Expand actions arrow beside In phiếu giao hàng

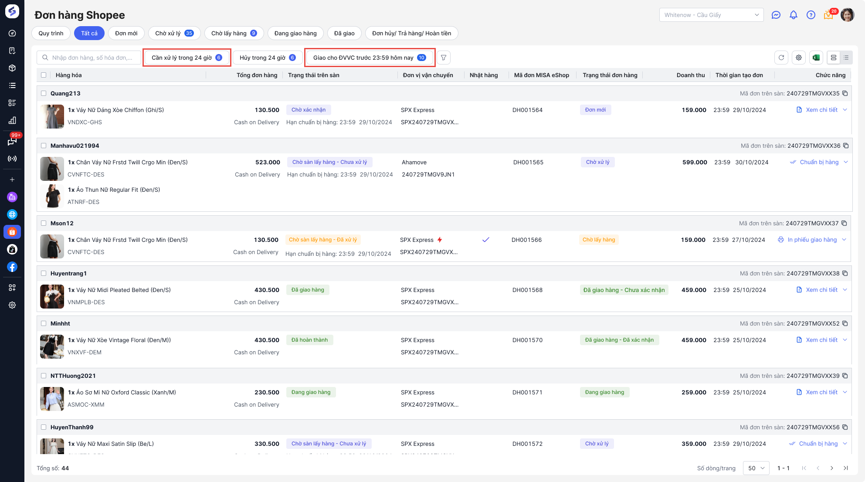pyautogui.click(x=844, y=240)
